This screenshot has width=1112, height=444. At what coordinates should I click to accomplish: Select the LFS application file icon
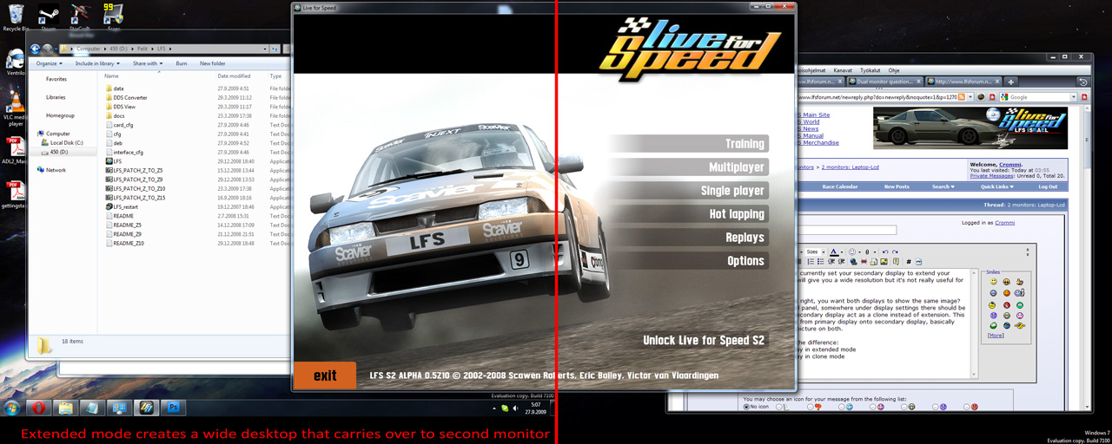(x=108, y=161)
